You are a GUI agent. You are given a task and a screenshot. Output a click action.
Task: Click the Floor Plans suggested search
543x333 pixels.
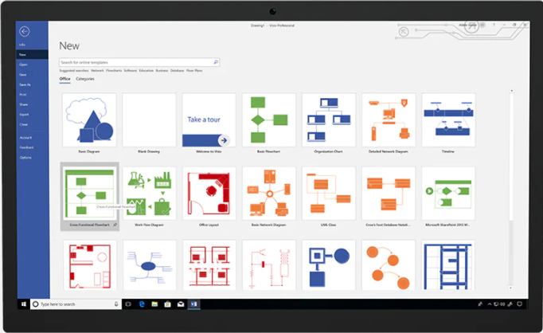[194, 71]
